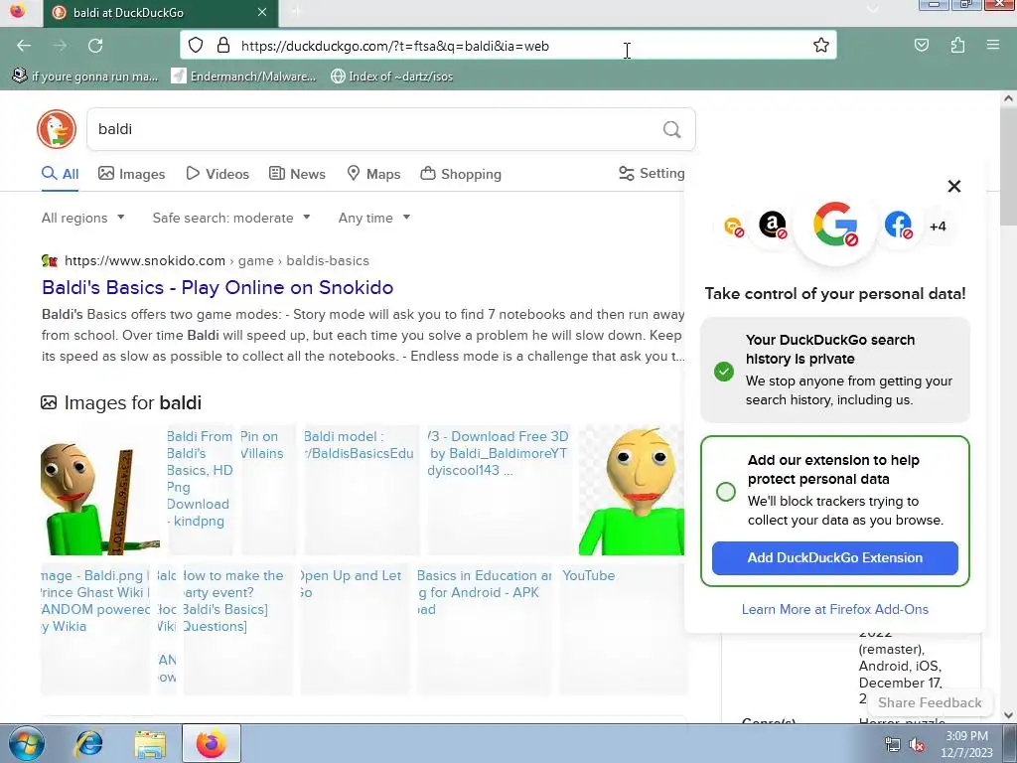Open bookmark if youre gonna run ma...
This screenshot has width=1017, height=763.
tap(85, 76)
